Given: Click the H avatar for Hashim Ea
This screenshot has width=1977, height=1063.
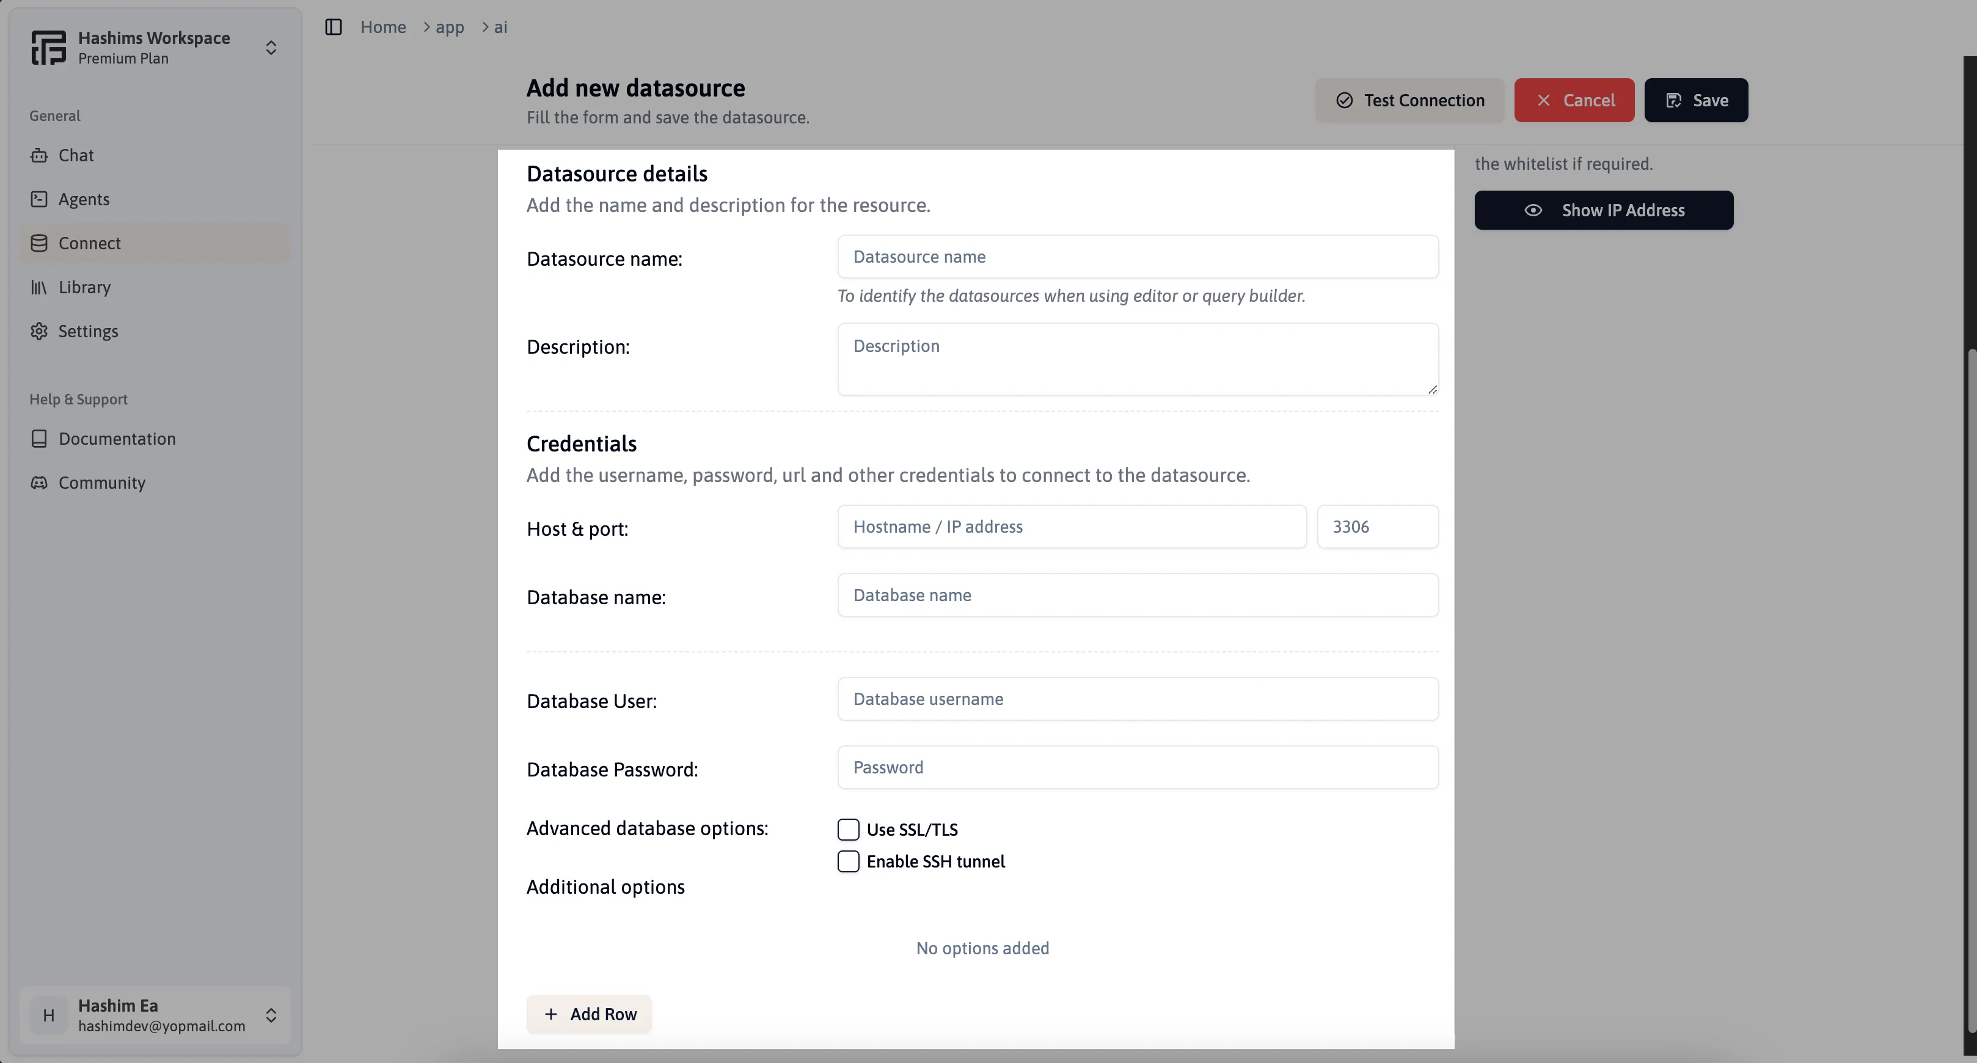Looking at the screenshot, I should point(48,1015).
